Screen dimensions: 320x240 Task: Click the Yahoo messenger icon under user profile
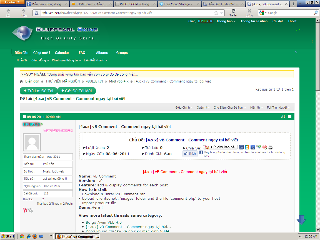[25, 210]
